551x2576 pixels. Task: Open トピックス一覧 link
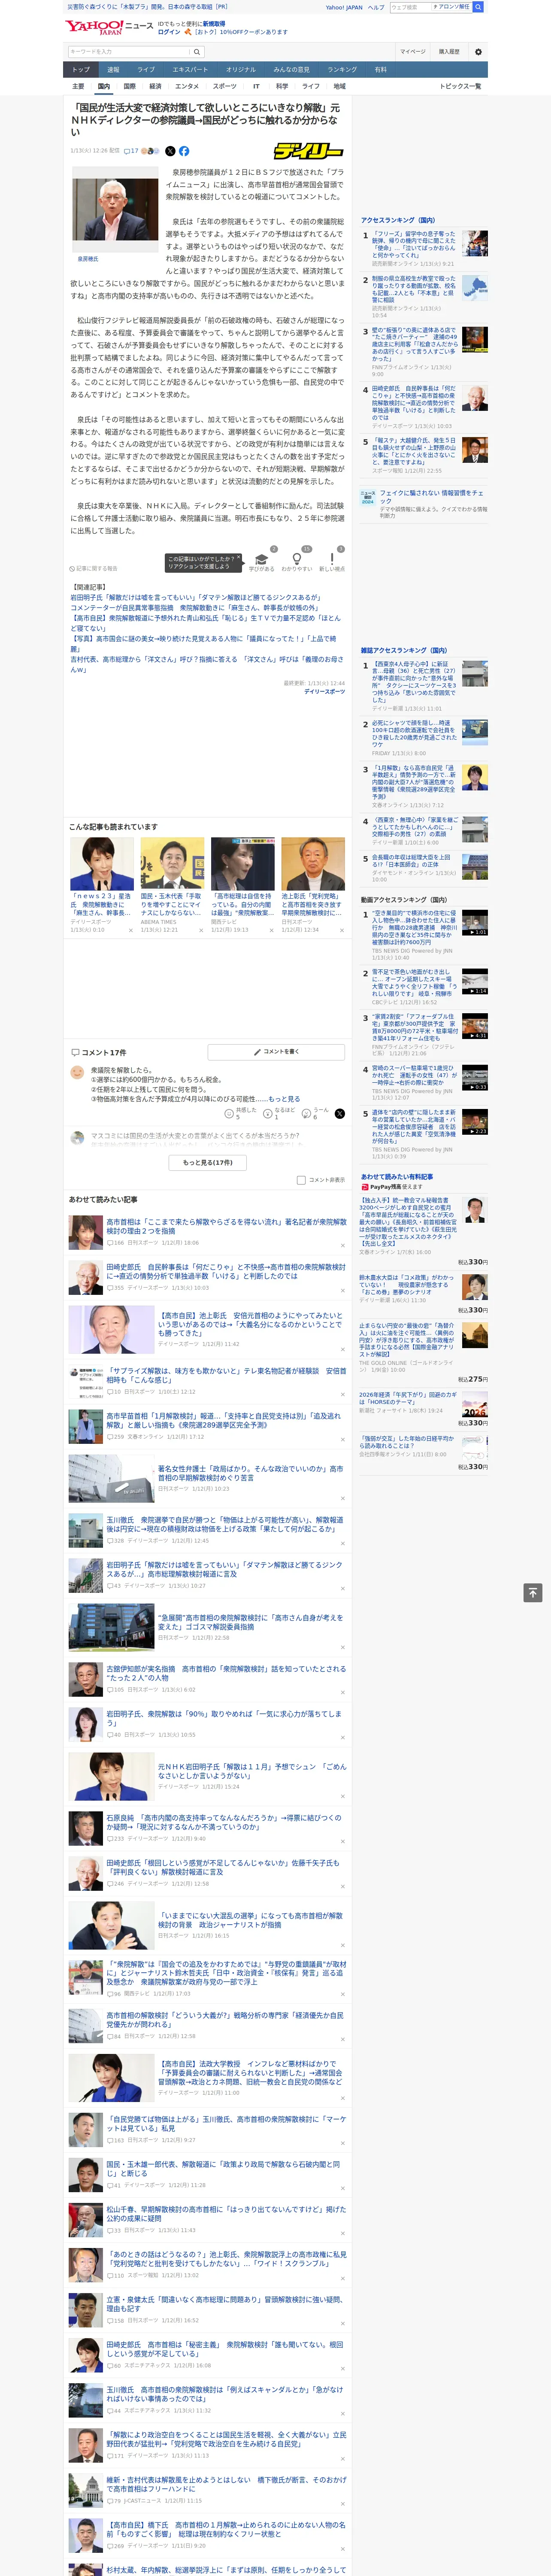pyautogui.click(x=460, y=86)
